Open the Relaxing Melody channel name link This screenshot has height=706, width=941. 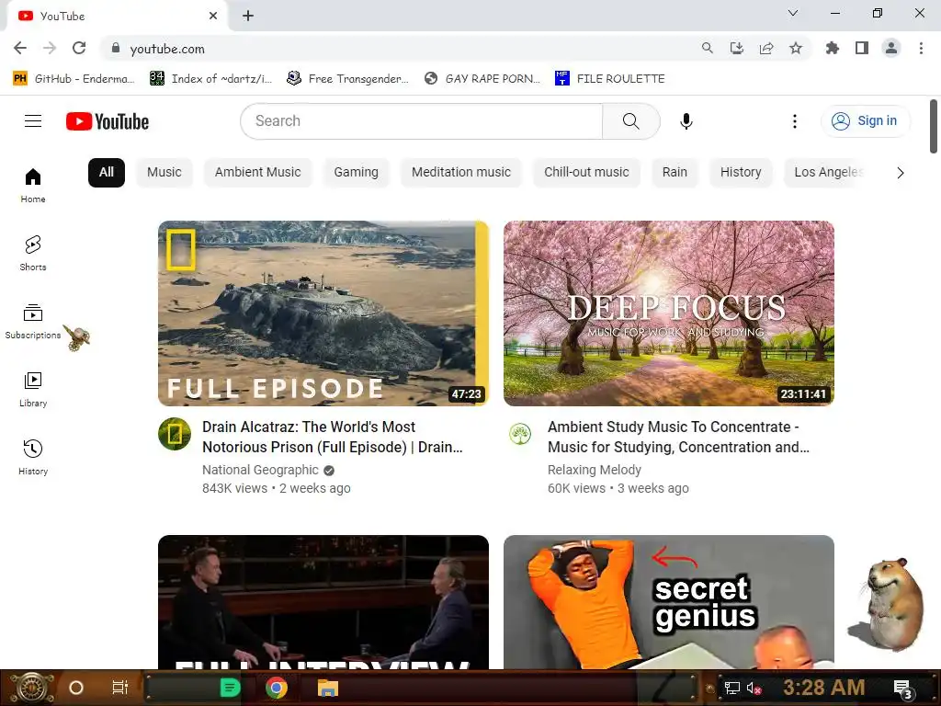point(595,470)
